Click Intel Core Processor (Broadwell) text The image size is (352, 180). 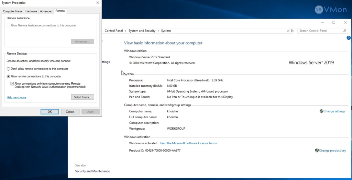tap(188, 80)
